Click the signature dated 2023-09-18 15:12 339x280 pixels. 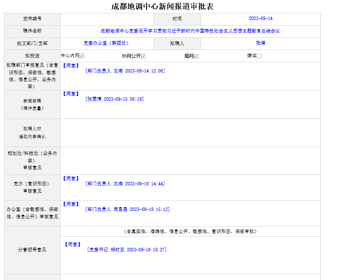point(128,209)
